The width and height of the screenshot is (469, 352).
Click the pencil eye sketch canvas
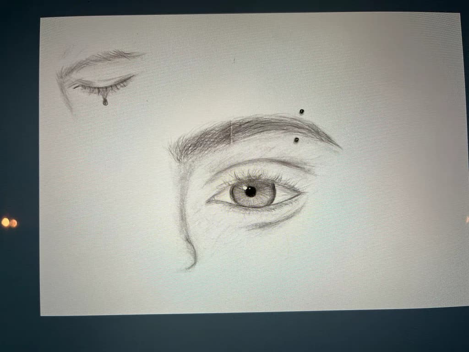pos(254,164)
